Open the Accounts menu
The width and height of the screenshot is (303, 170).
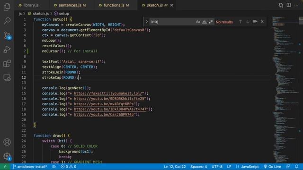click(7, 142)
